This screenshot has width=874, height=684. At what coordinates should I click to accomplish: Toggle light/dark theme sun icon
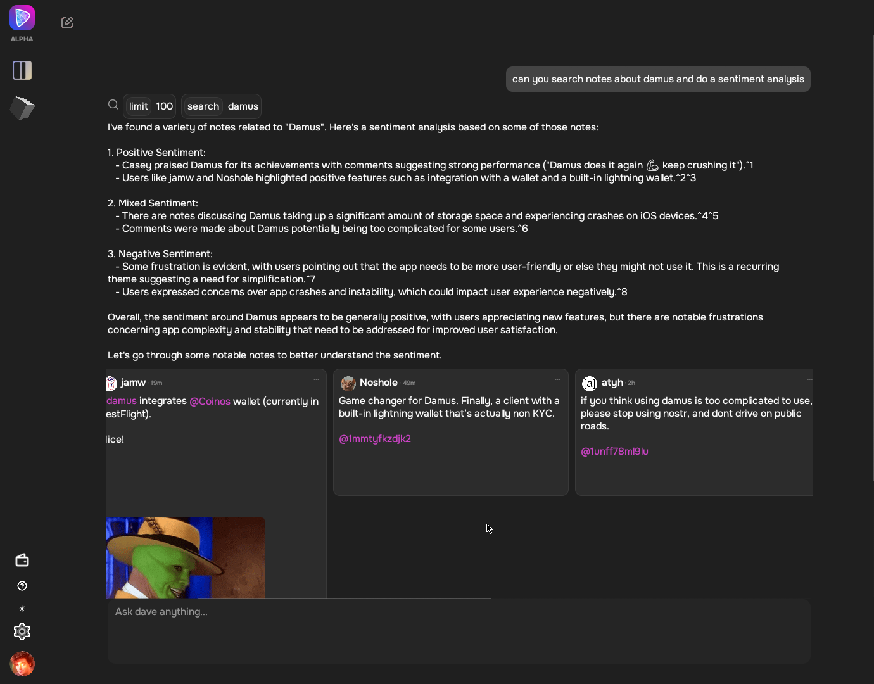click(x=22, y=609)
